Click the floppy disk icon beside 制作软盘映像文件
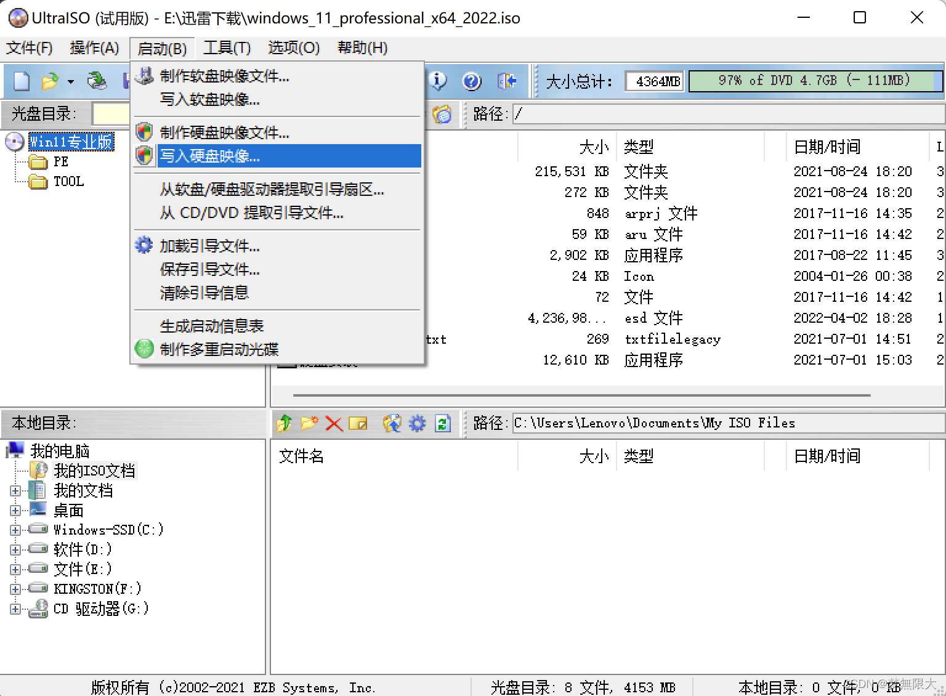Viewport: 946px width, 696px height. pyautogui.click(x=144, y=76)
